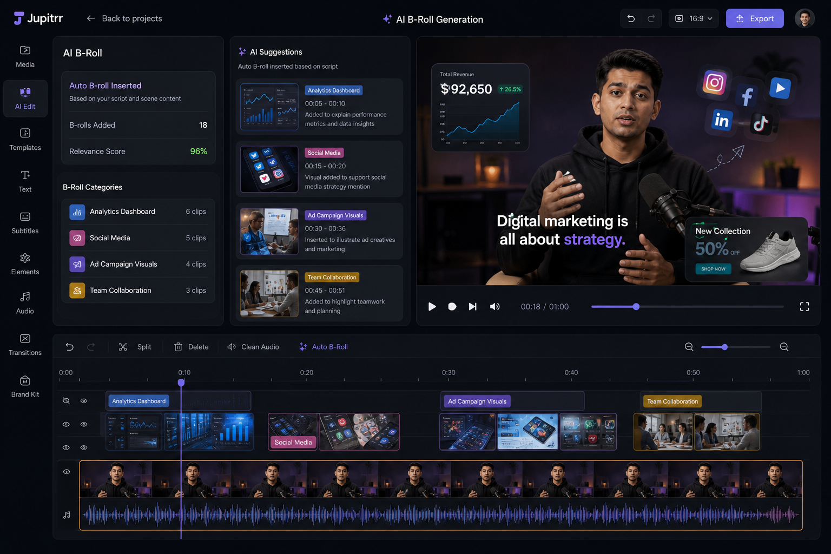This screenshot has width=831, height=554.
Task: Run Auto B-Roll from timeline toolbar
Action: point(324,347)
